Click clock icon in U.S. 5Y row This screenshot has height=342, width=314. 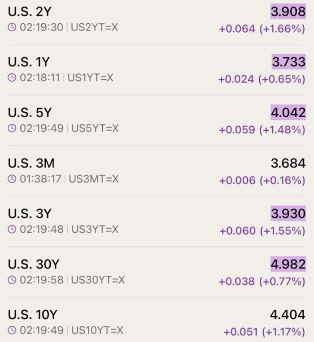click(x=12, y=128)
